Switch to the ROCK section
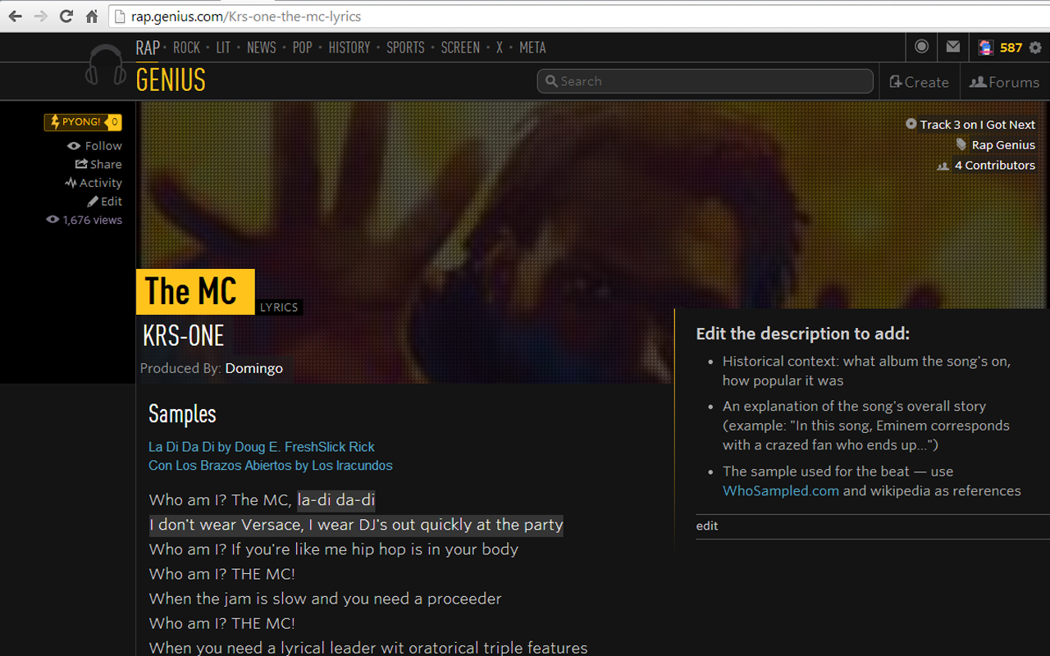 [187, 48]
